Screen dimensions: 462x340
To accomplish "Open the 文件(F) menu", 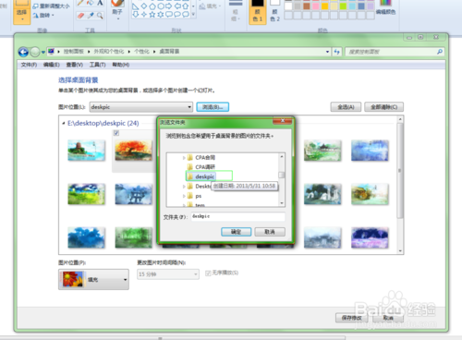I will 29,65.
